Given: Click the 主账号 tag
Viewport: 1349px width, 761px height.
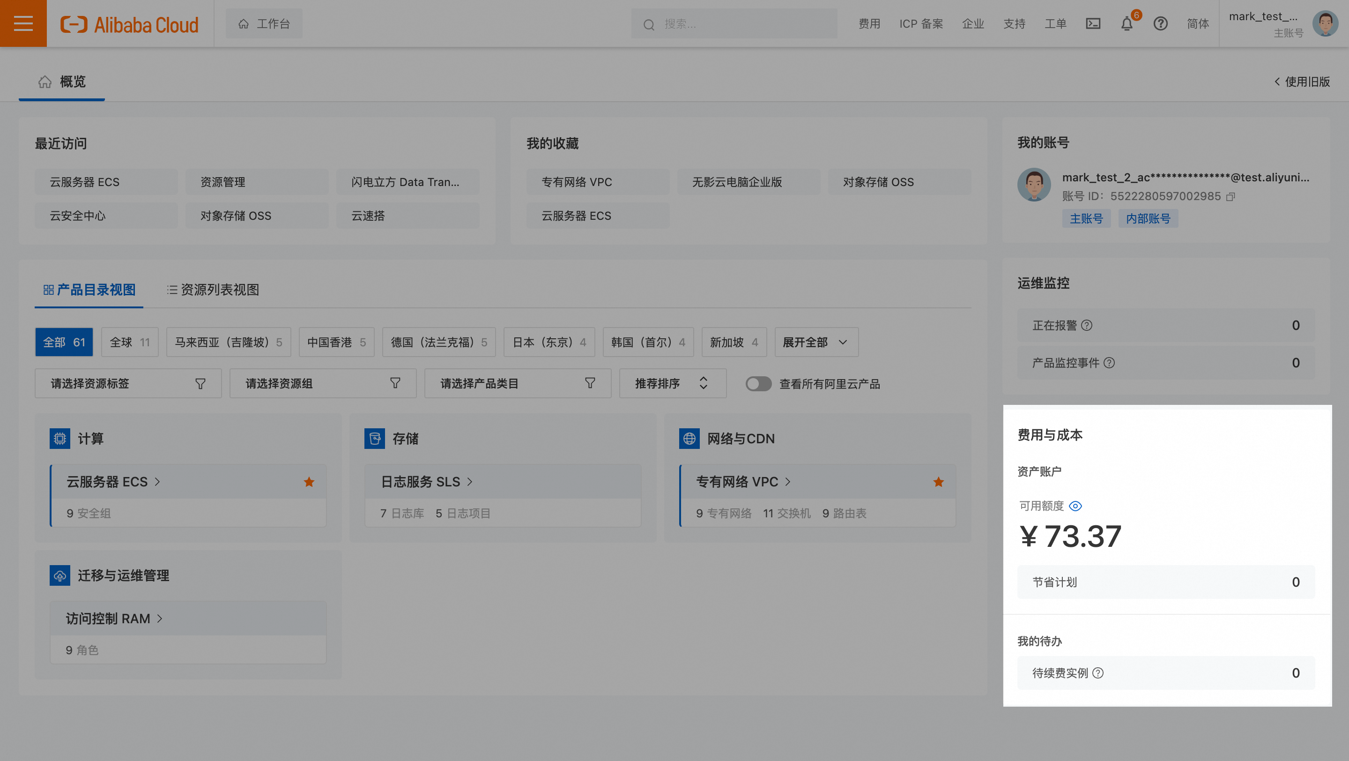Looking at the screenshot, I should coord(1086,218).
